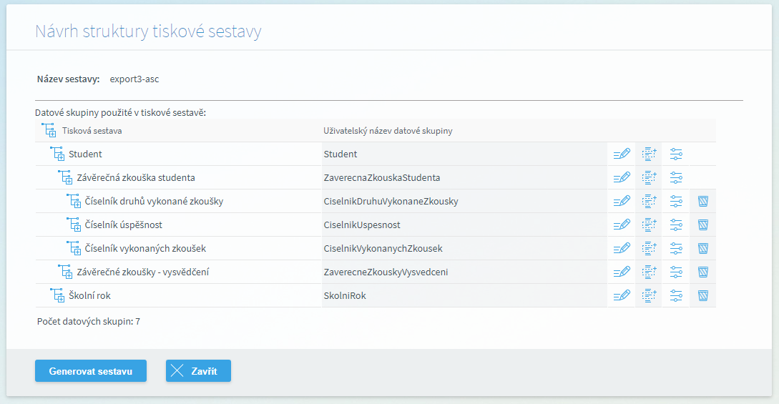Expand the Tisková sestava root node
The width and height of the screenshot is (779, 404).
[49, 131]
